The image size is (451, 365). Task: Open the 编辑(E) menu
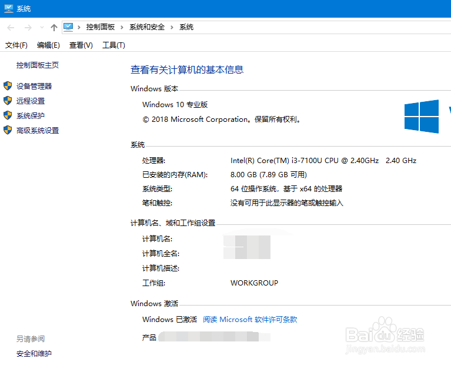(x=48, y=45)
